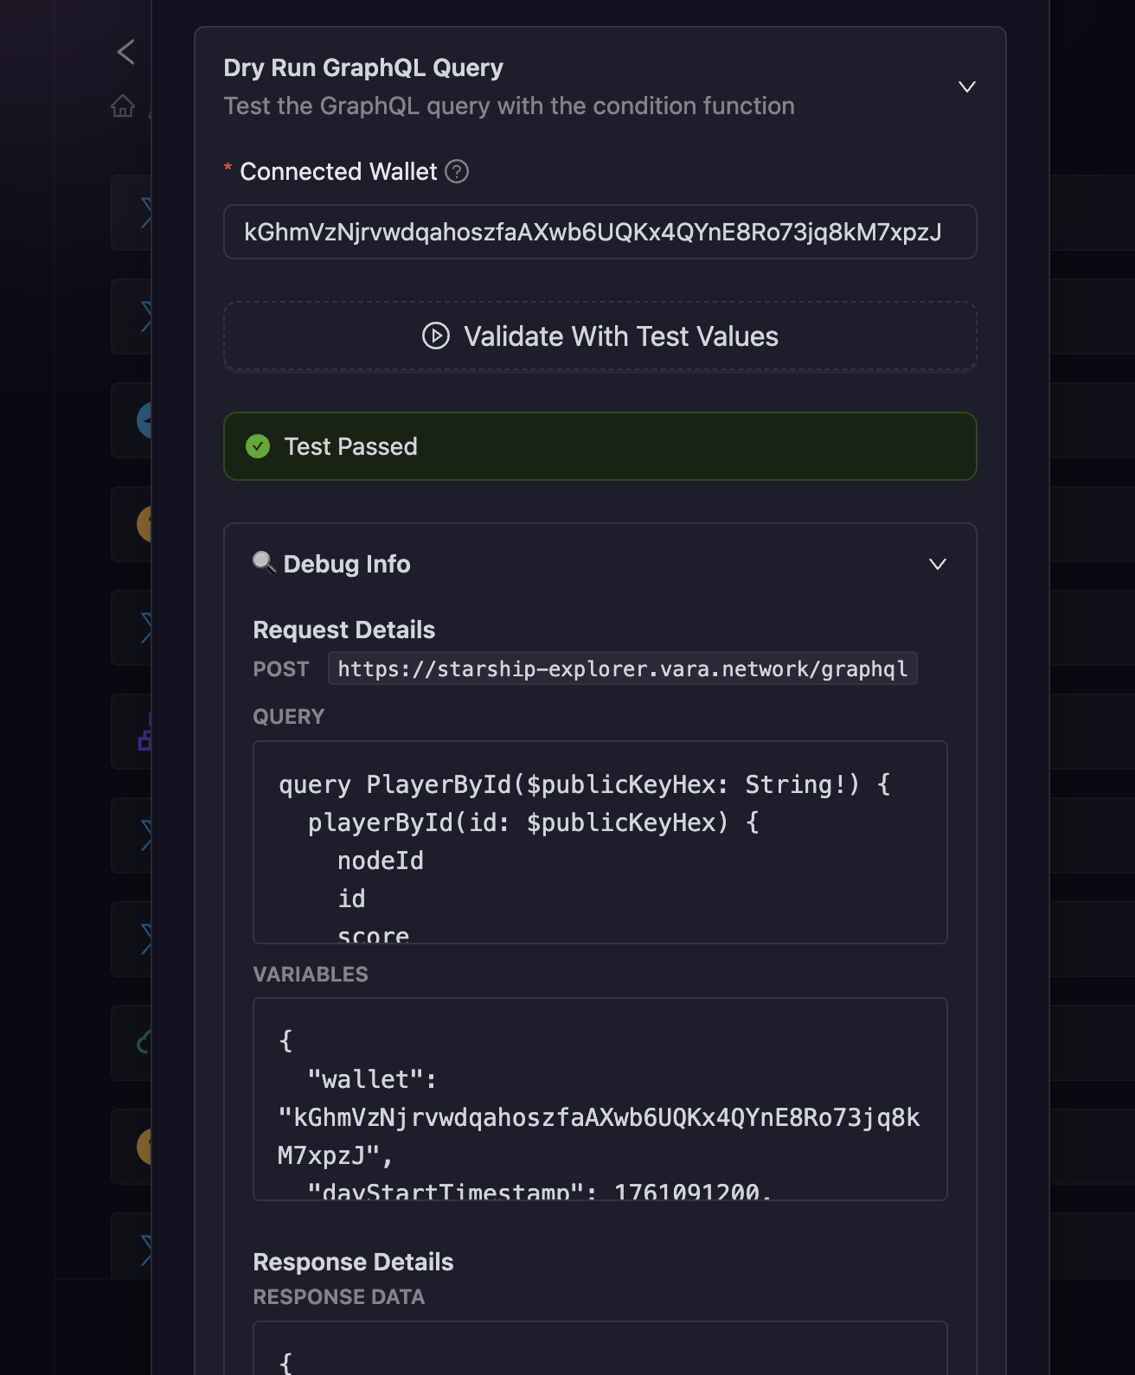Run Validate With Test Values
Image resolution: width=1135 pixels, height=1375 pixels.
click(600, 336)
